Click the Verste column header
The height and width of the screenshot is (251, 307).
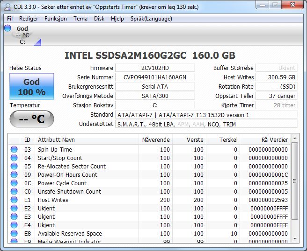tap(190, 140)
